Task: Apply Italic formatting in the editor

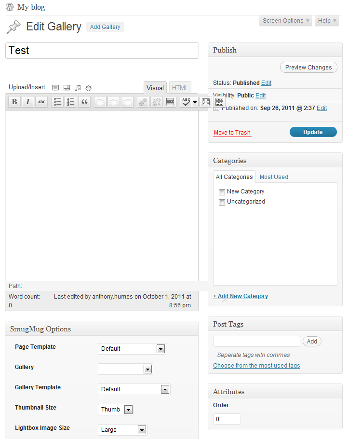Action: click(28, 102)
